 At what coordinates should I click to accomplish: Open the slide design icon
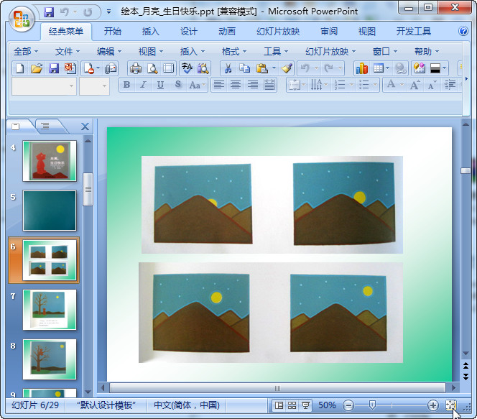[420, 68]
